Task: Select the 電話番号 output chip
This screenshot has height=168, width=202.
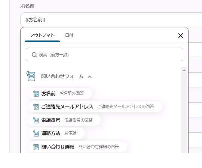Action: pos(65,120)
